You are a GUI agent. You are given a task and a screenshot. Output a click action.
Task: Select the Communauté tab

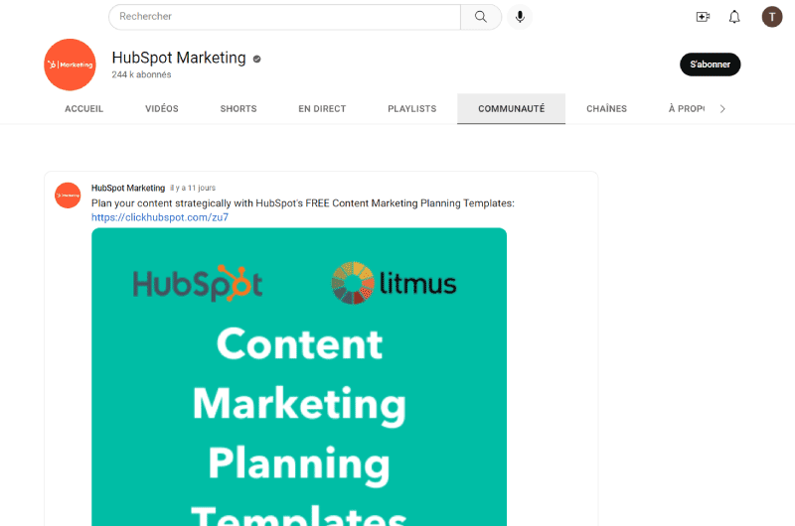pos(511,109)
